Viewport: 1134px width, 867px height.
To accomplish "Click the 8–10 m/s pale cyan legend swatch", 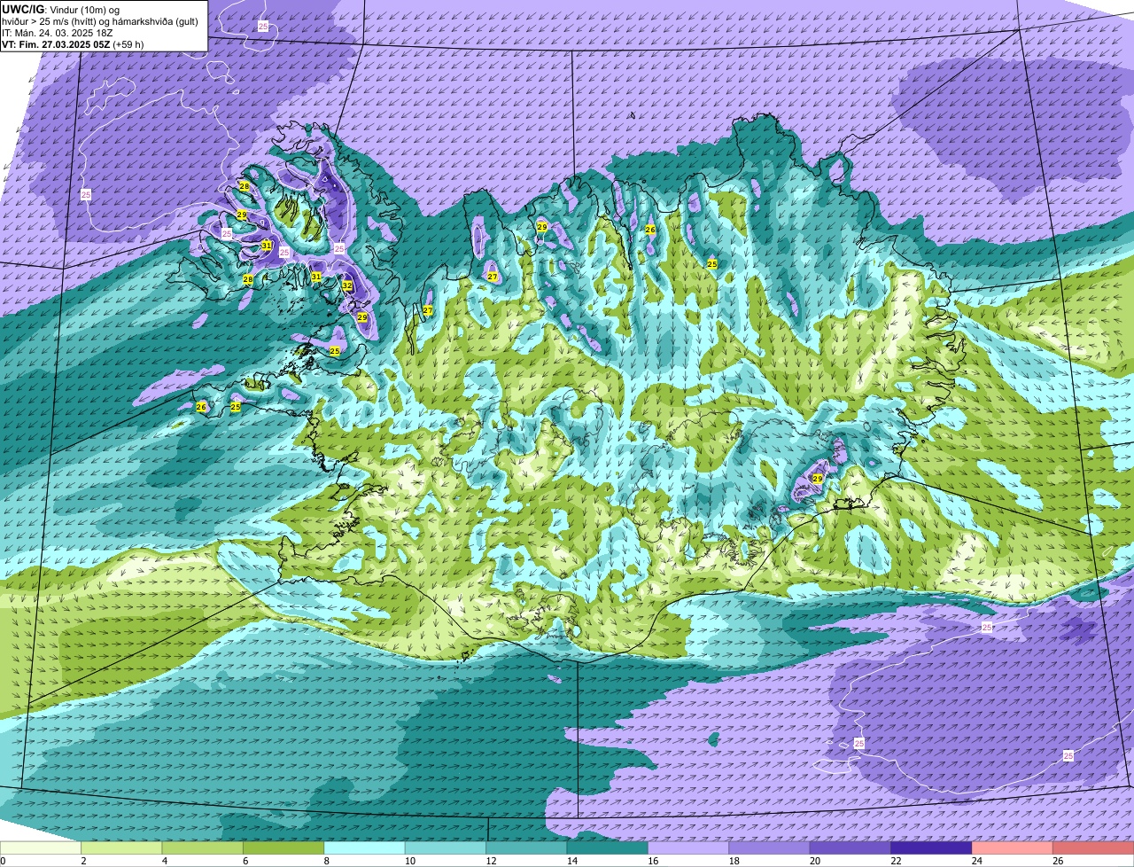I will pyautogui.click(x=365, y=847).
